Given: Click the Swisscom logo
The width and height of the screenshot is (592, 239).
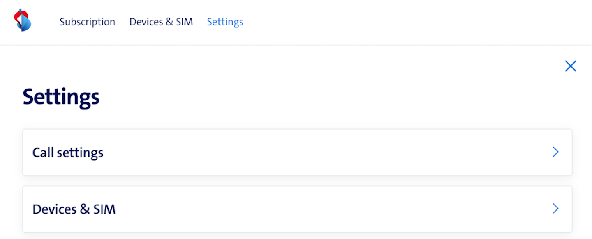Looking at the screenshot, I should 23,20.
